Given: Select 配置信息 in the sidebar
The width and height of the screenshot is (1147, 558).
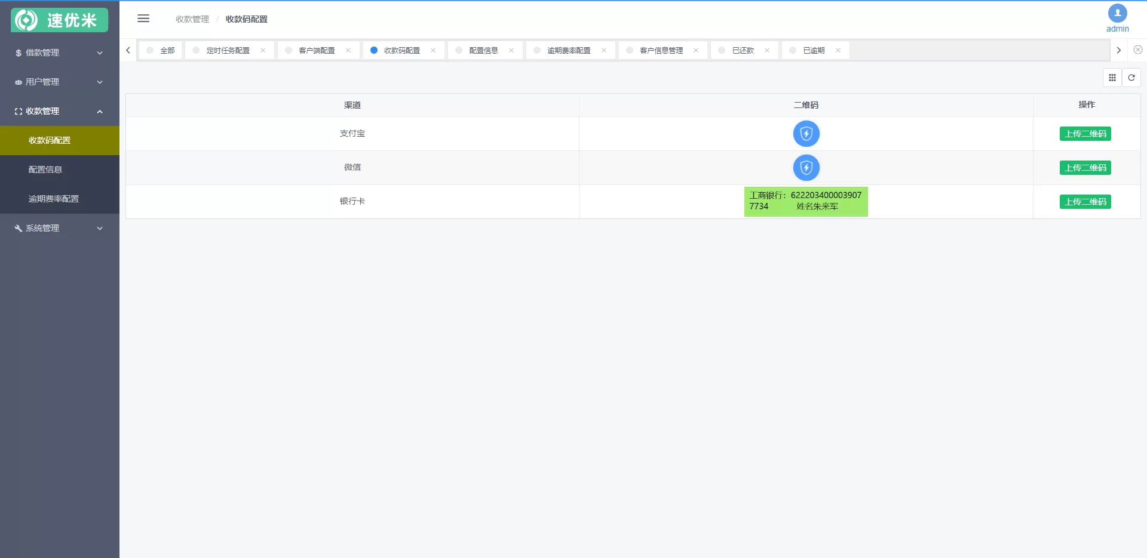Looking at the screenshot, I should [x=45, y=169].
